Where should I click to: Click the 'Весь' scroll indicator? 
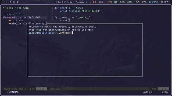pos(165,92)
